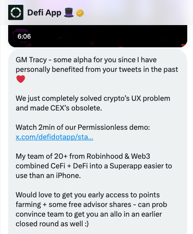Image resolution: width=193 pixels, height=234 pixels.
Task: Click the small red marker on video corner
Action: [x=184, y=45]
